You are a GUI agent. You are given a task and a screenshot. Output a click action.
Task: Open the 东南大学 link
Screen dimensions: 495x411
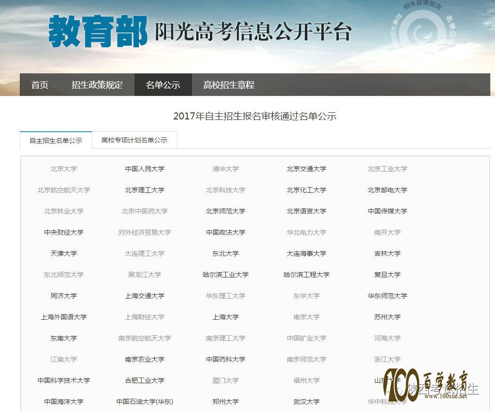coord(64,338)
